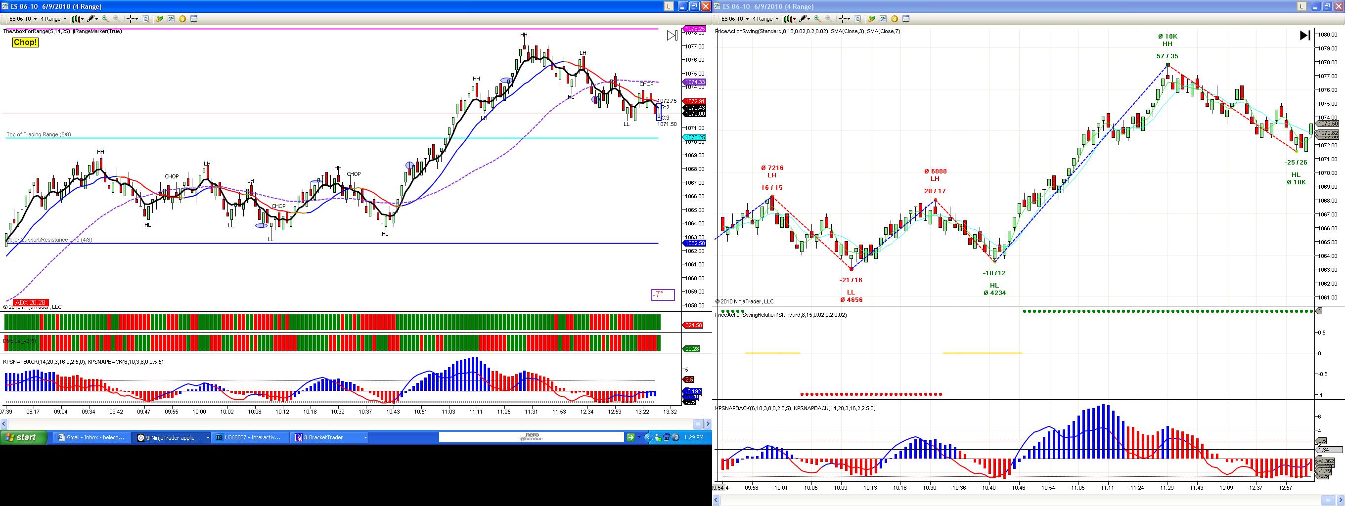Click the 'HL Ø 4234' swing label
Screen dimensions: 1345x506
[x=994, y=290]
